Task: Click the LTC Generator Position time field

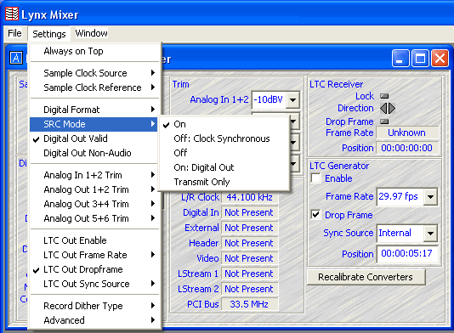Action: [406, 254]
